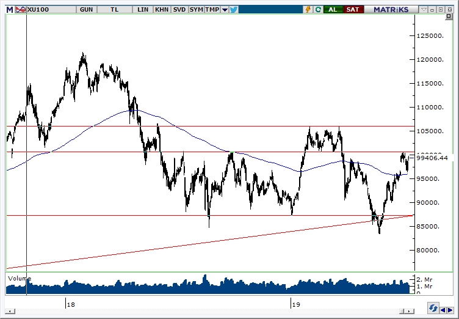Toggle the SVD chart option
The height and width of the screenshot is (319, 459).
tap(179, 10)
